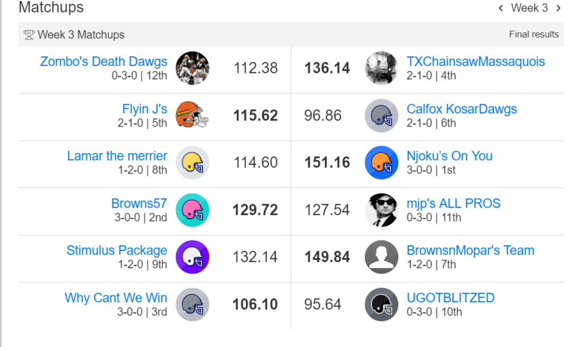
Task: Go to next week with right chevron
Action: (559, 8)
